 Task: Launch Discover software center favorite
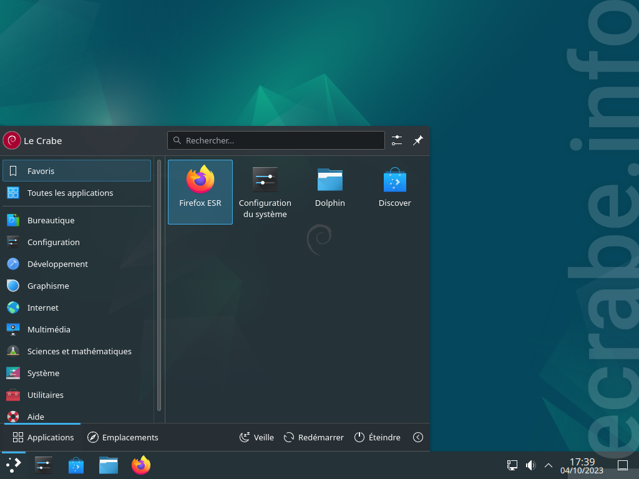tap(394, 192)
